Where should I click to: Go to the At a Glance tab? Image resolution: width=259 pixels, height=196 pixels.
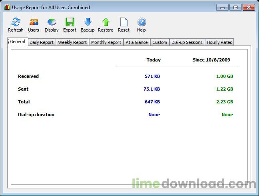[x=137, y=42]
